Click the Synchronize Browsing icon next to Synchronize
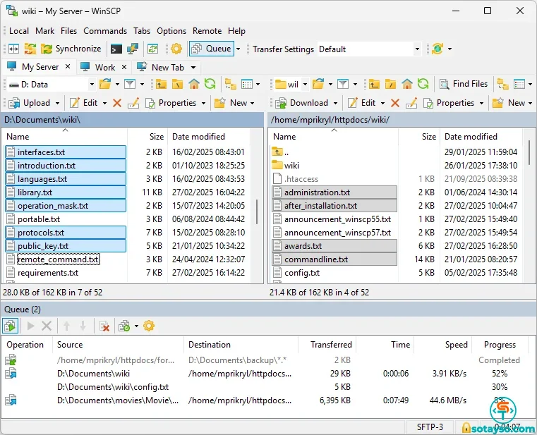The width and height of the screenshot is (537, 435). click(30, 49)
